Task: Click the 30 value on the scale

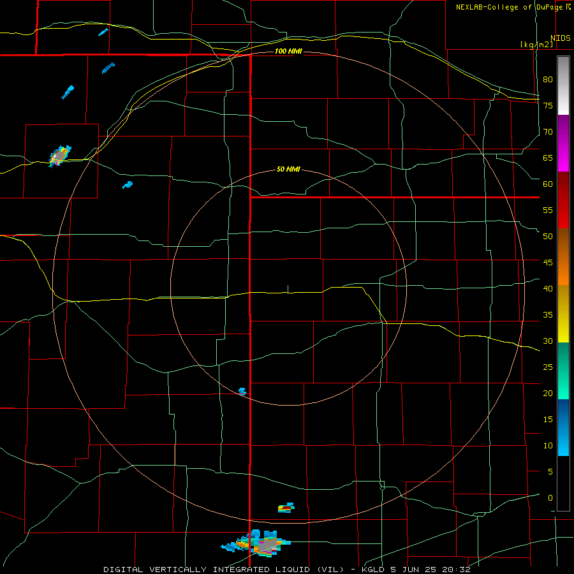Action: pyautogui.click(x=548, y=341)
